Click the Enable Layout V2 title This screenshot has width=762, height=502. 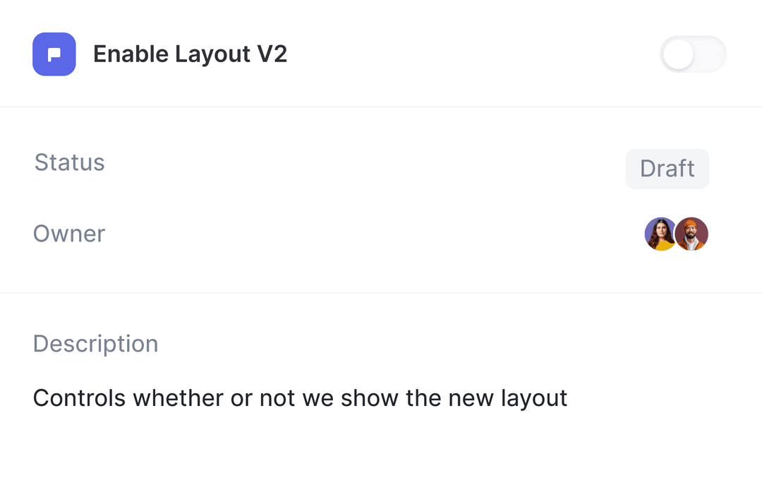coord(190,54)
